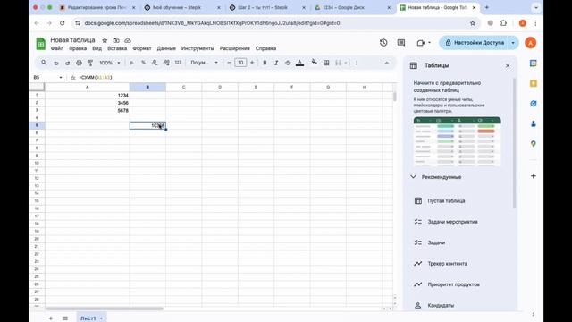
Task: Open the comments panel icon
Action: click(x=401, y=43)
